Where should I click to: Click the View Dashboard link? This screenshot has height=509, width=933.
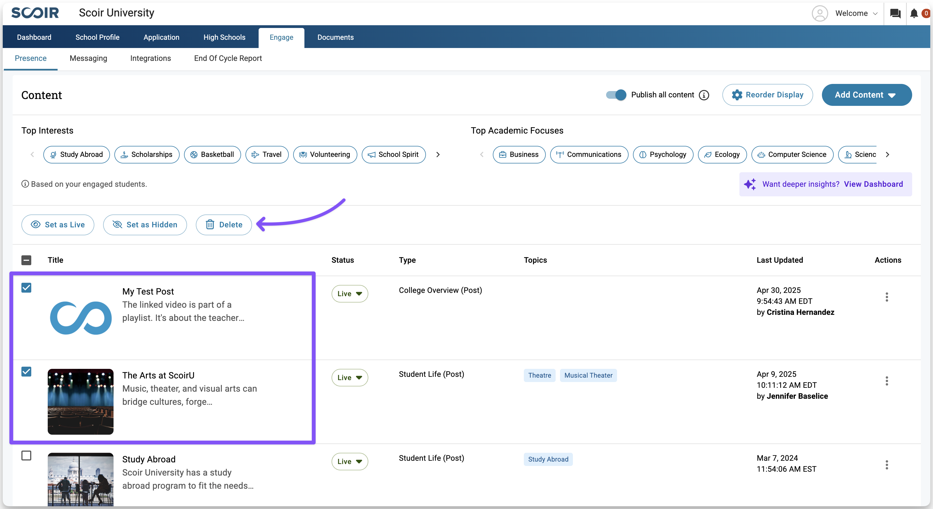[873, 184]
